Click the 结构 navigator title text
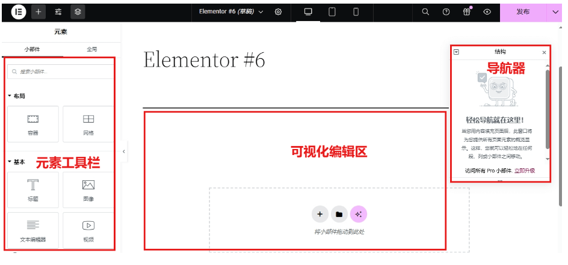Image resolution: width=568 pixels, height=265 pixels. 500,52
